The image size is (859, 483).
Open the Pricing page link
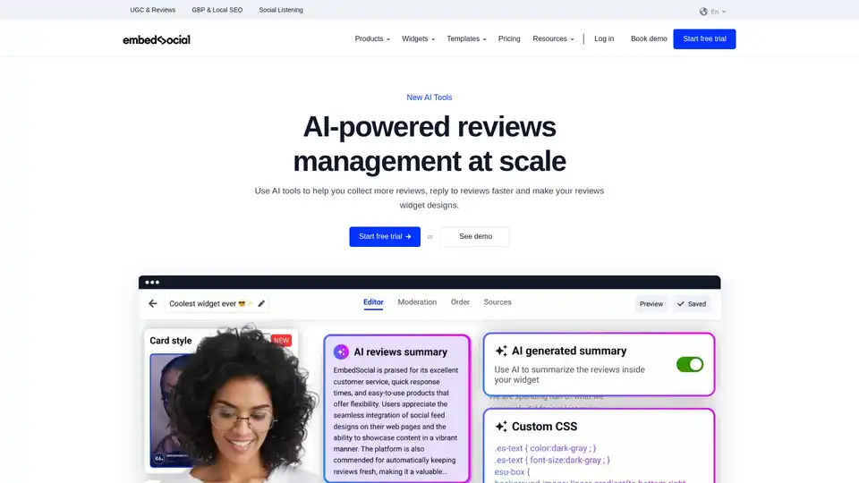[x=509, y=39]
